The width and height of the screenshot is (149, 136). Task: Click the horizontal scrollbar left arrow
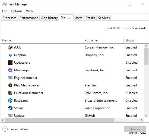click(3, 120)
